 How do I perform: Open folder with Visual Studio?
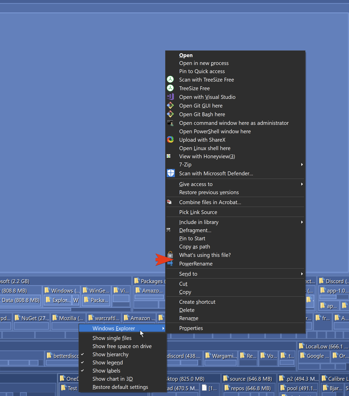207,97
